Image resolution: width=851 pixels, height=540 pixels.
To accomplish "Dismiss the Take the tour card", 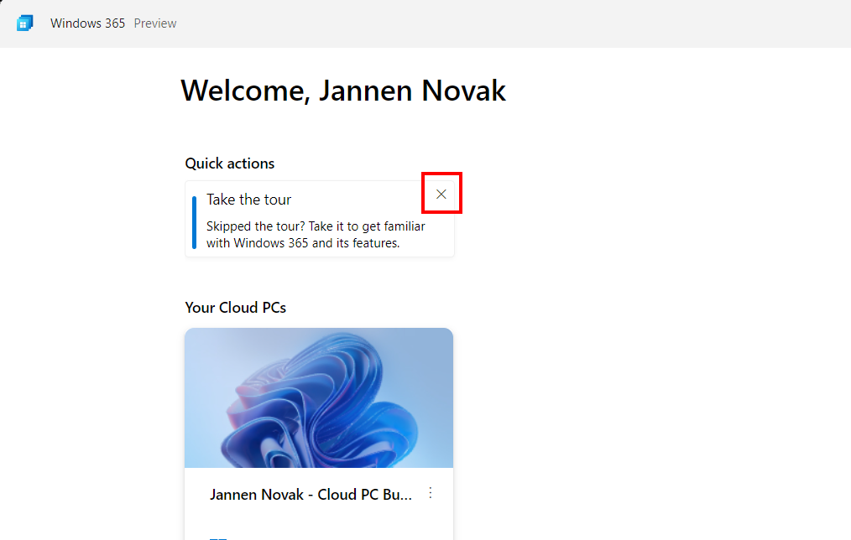I will (x=441, y=194).
